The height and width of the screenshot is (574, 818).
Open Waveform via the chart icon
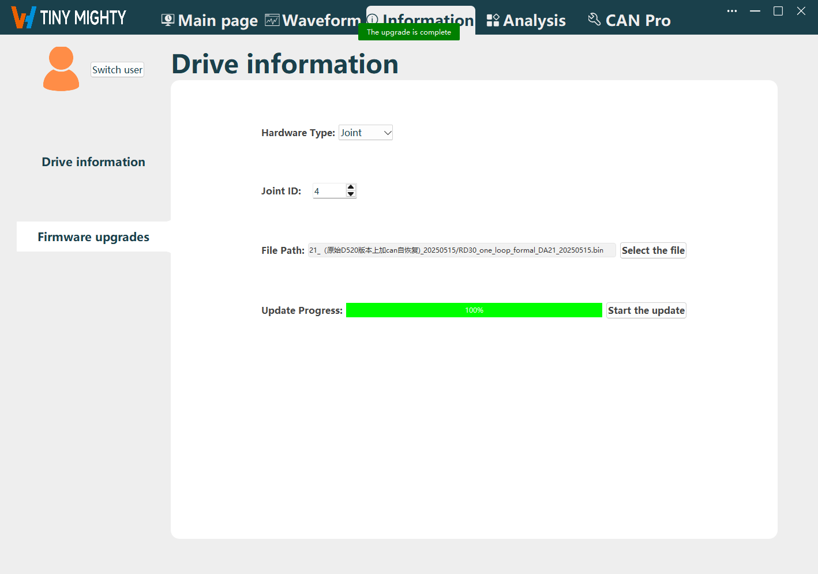coord(272,20)
